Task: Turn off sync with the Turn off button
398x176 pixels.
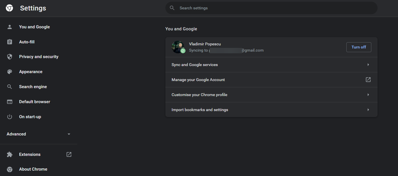Action: (x=359, y=47)
